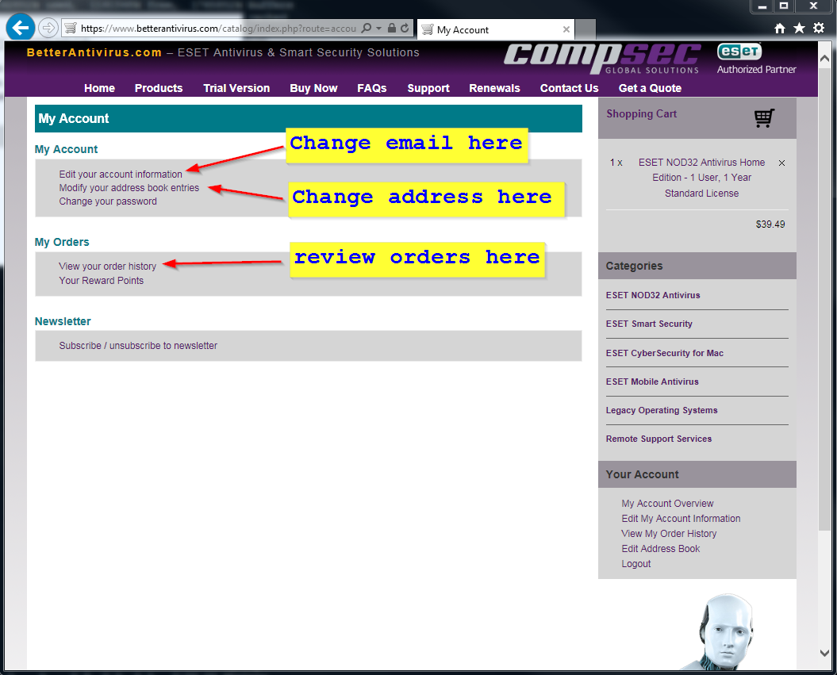Open View your order history link
The height and width of the screenshot is (675, 837).
click(x=107, y=267)
